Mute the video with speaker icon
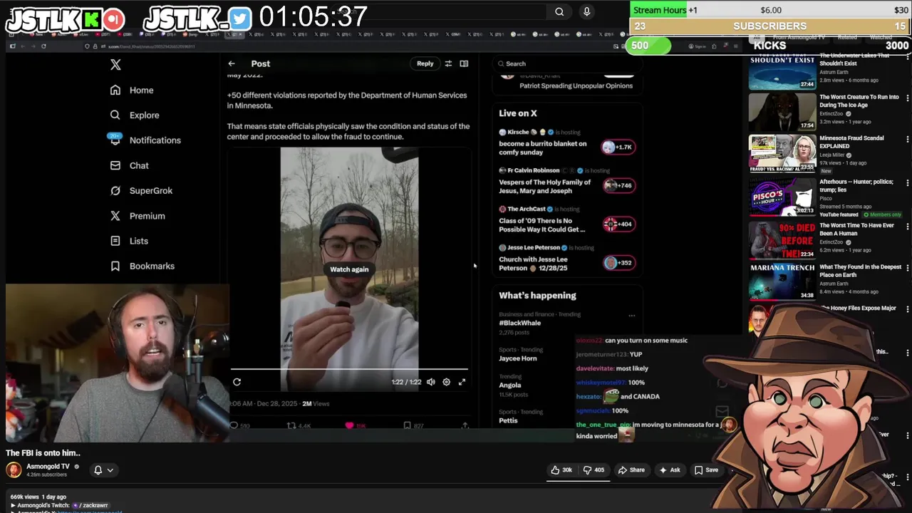The image size is (912, 513). coord(430,382)
